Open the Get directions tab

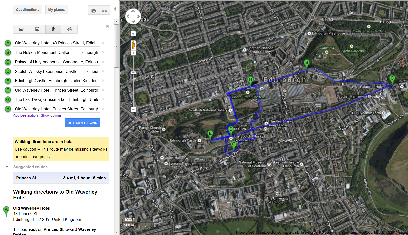pyautogui.click(x=27, y=10)
